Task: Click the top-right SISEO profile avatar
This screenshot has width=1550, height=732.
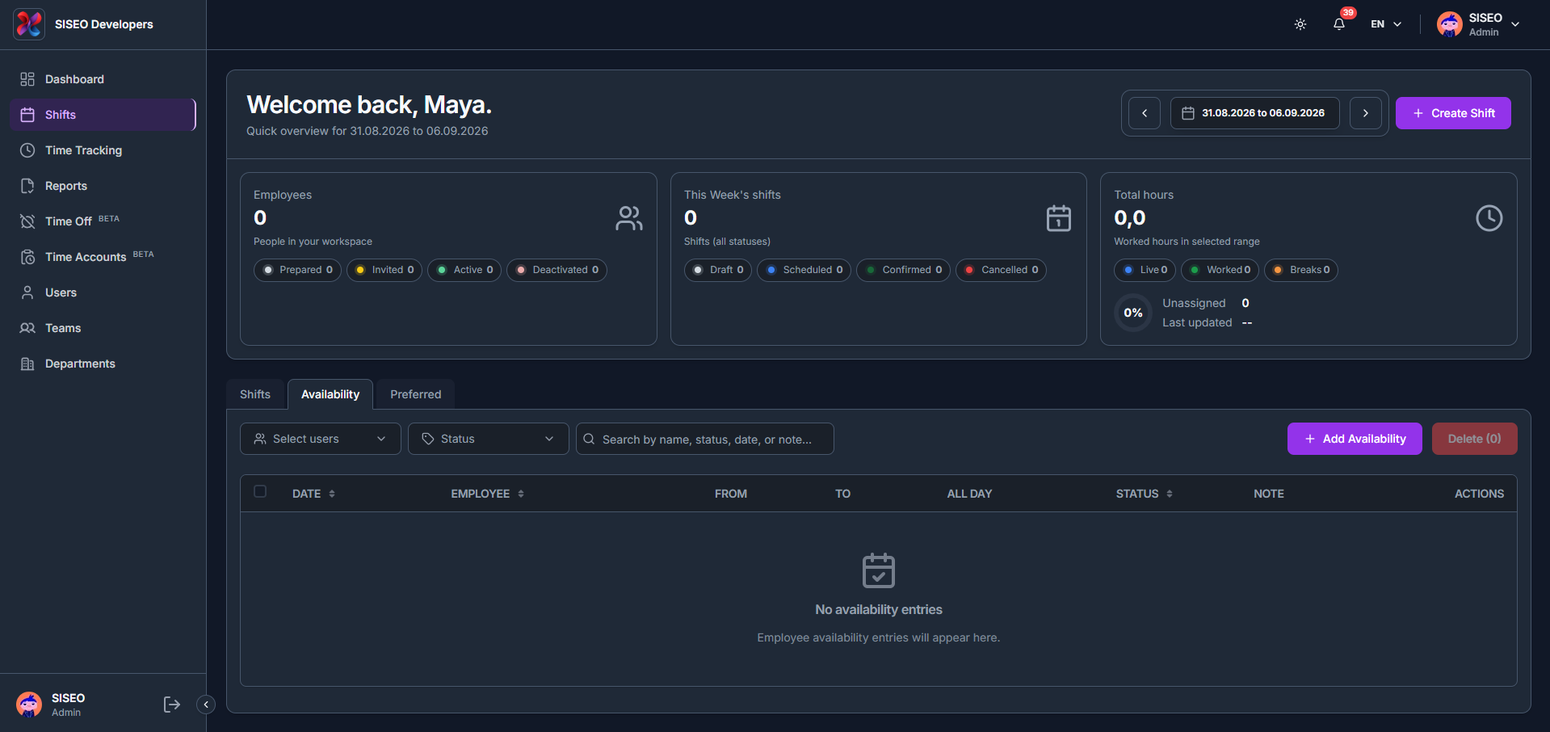Action: point(1450,24)
